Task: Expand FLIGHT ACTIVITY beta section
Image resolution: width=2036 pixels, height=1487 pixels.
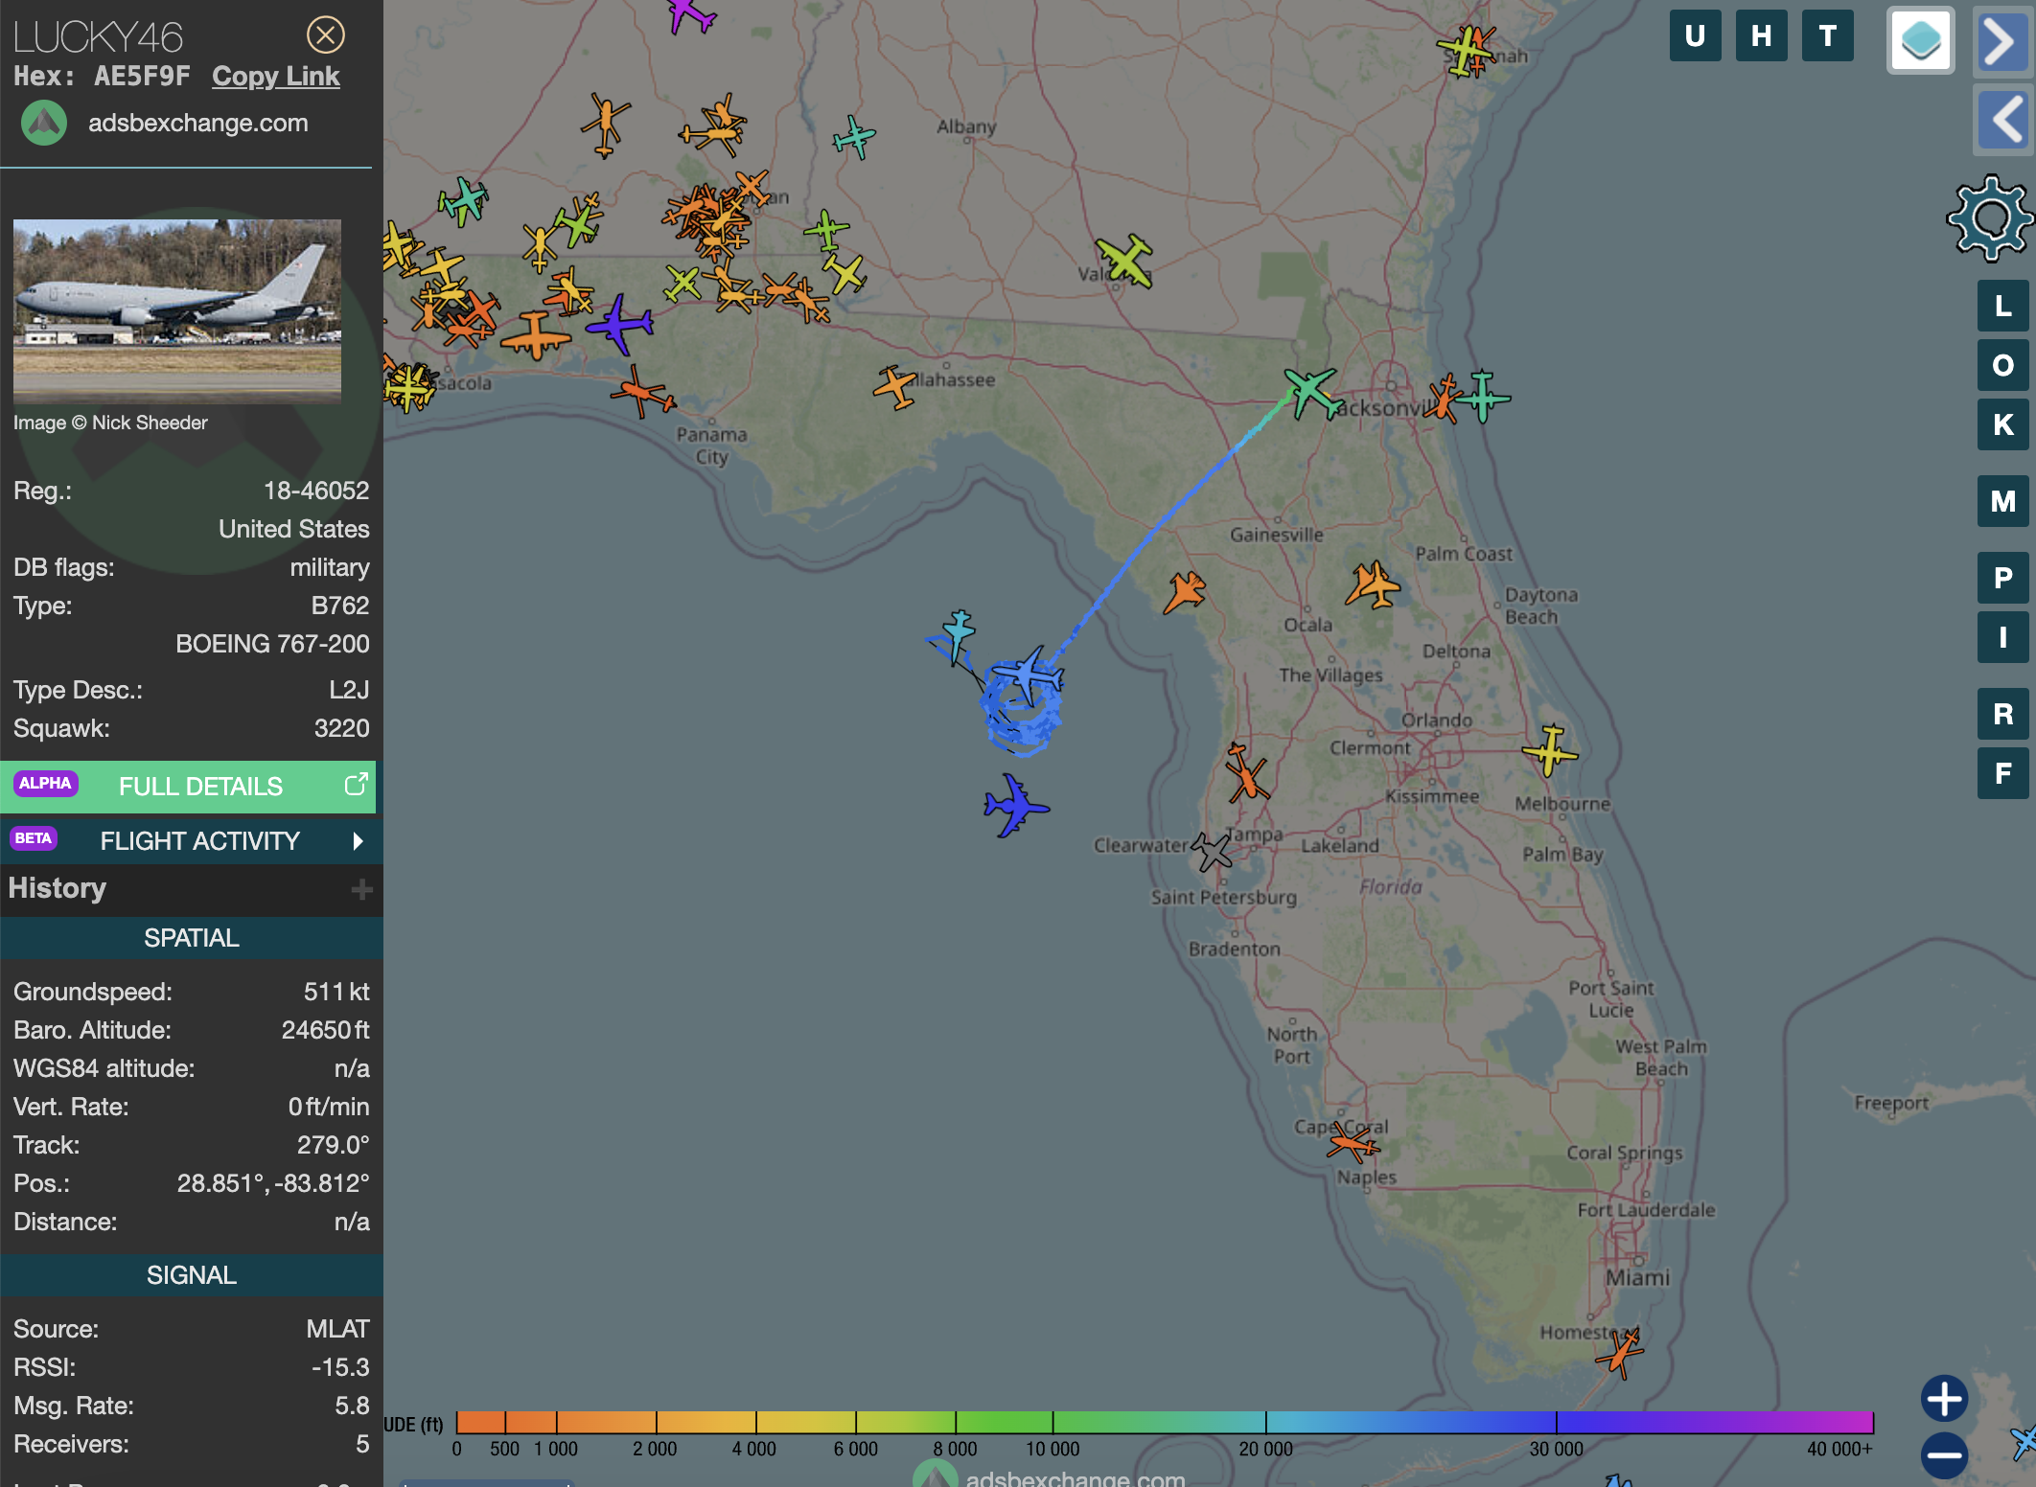Action: [191, 840]
